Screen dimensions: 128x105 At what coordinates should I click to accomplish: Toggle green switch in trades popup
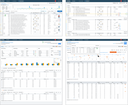pos(97,49)
